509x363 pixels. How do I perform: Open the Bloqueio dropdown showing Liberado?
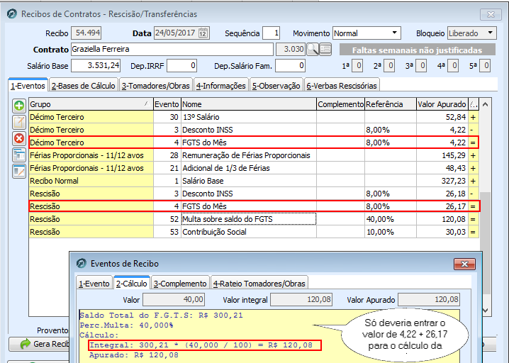coord(490,33)
